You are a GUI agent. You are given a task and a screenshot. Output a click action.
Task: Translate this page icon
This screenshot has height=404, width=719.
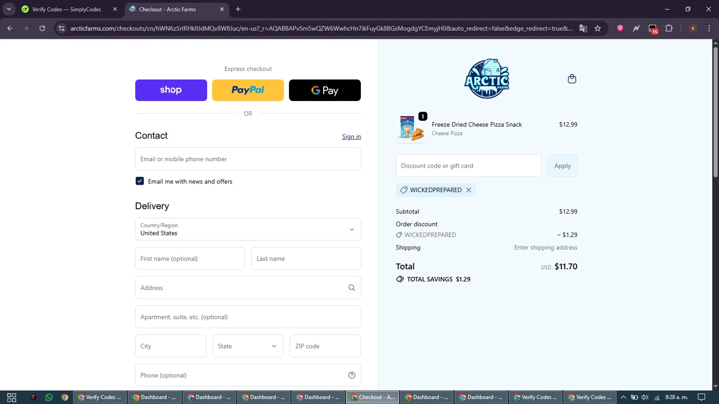pos(583,28)
